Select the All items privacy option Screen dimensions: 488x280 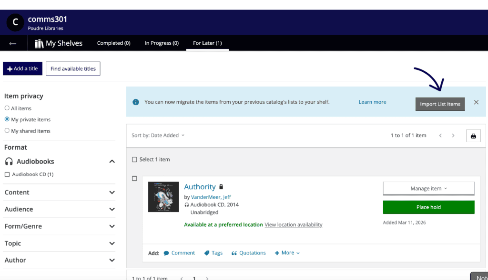coord(7,108)
